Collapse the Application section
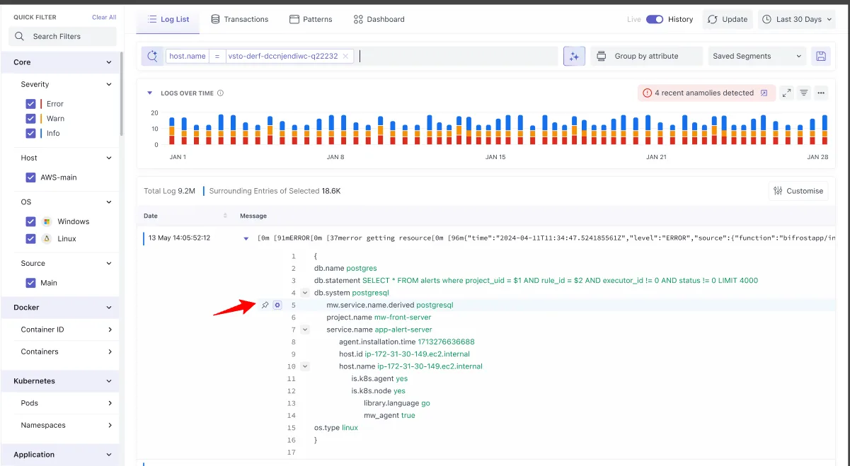 [x=109, y=455]
